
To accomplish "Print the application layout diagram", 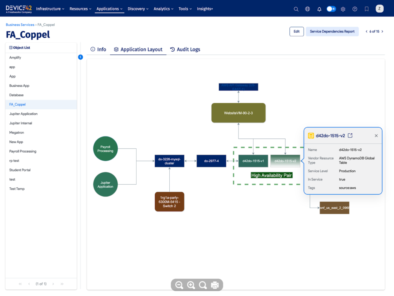I will [215, 285].
